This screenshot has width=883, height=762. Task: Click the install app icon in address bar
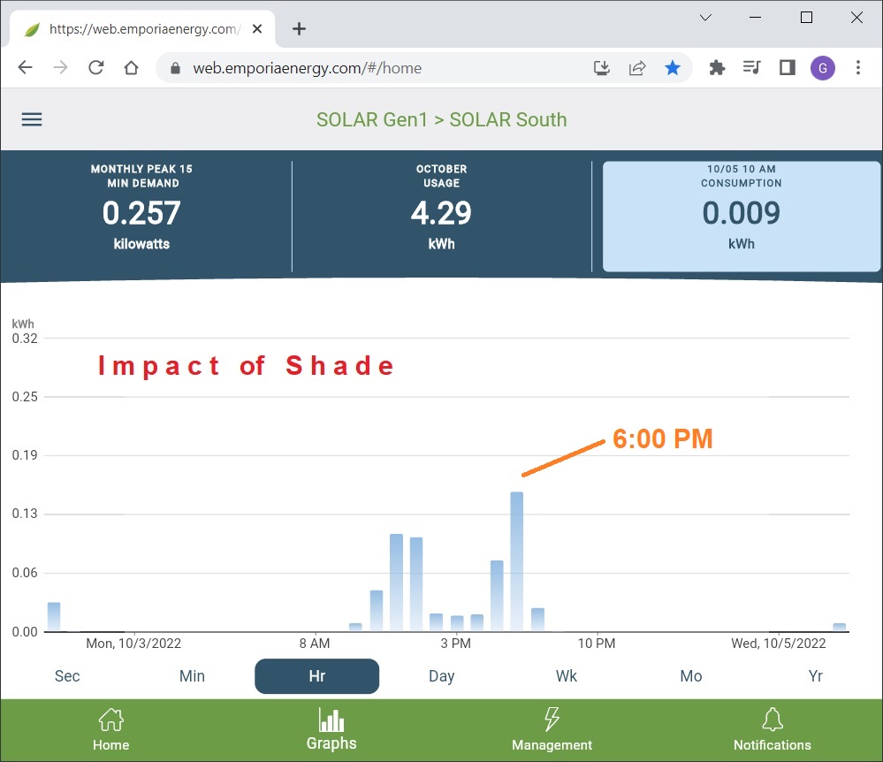pyautogui.click(x=601, y=68)
